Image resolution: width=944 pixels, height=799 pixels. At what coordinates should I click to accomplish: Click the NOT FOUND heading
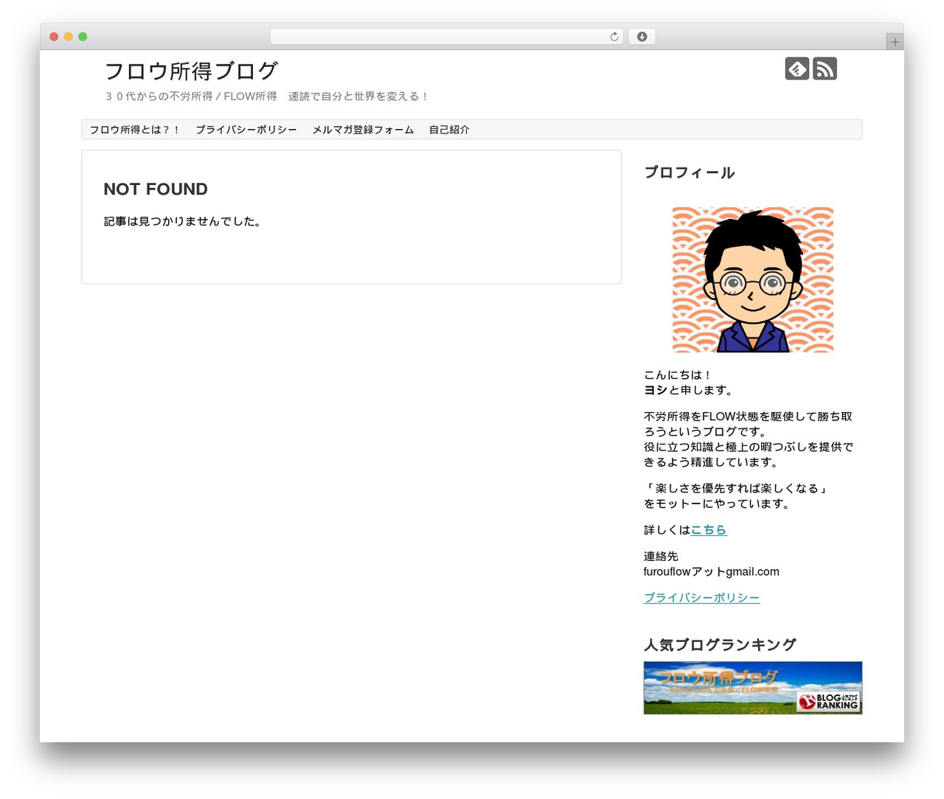[x=156, y=189]
